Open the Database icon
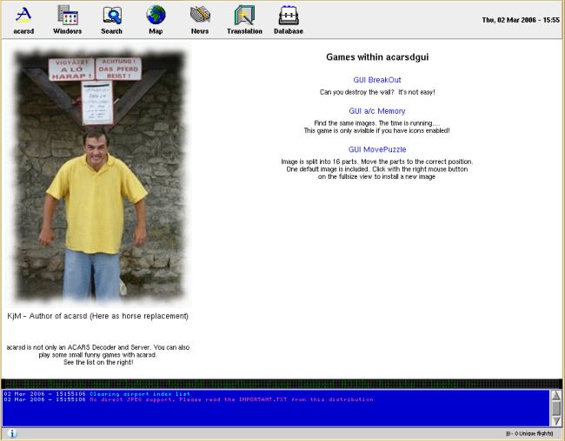 (x=289, y=21)
